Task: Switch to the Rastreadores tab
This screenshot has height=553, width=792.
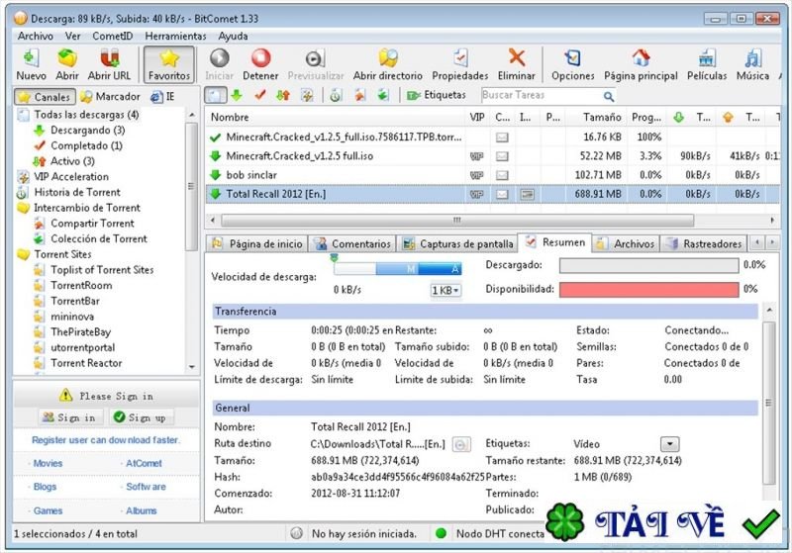Action: coord(704,243)
